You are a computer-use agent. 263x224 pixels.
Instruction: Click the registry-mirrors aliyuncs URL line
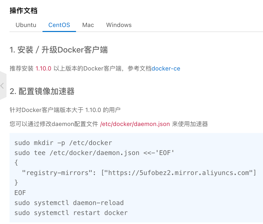click(x=139, y=173)
